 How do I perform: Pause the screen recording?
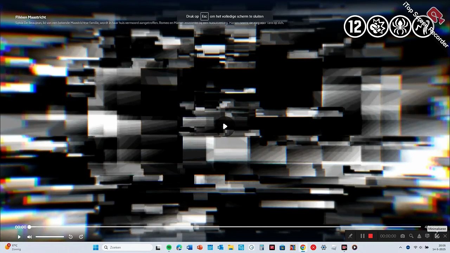click(x=362, y=236)
